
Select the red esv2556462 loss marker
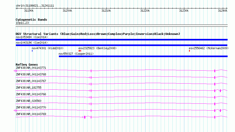point(189,51)
